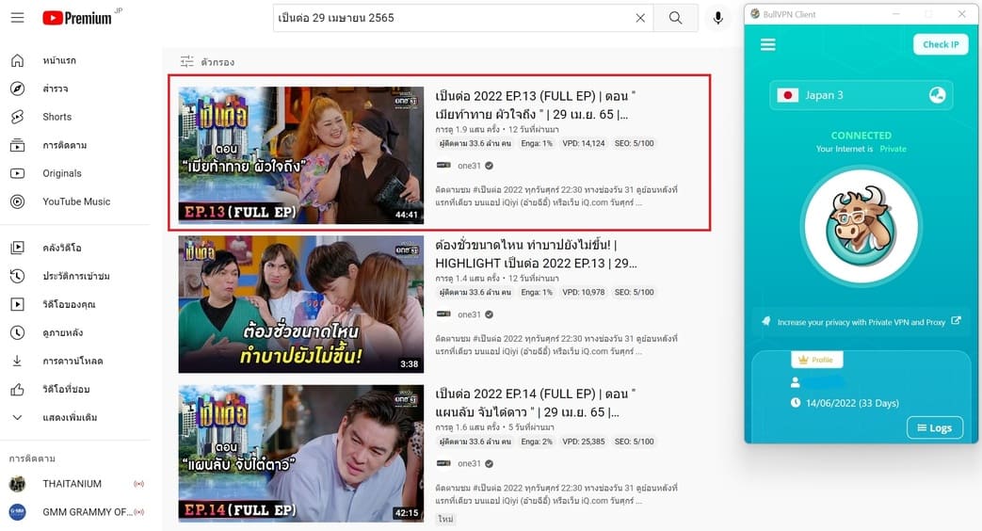982x531 pixels.
Task: Open the filters (ตัวกรอง) icon
Action: [186, 61]
